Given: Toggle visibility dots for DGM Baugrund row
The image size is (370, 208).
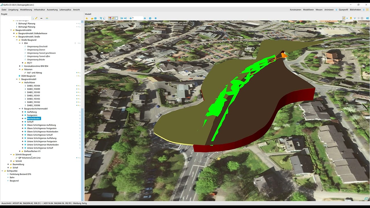Looking at the screenshot, I should [78, 76].
